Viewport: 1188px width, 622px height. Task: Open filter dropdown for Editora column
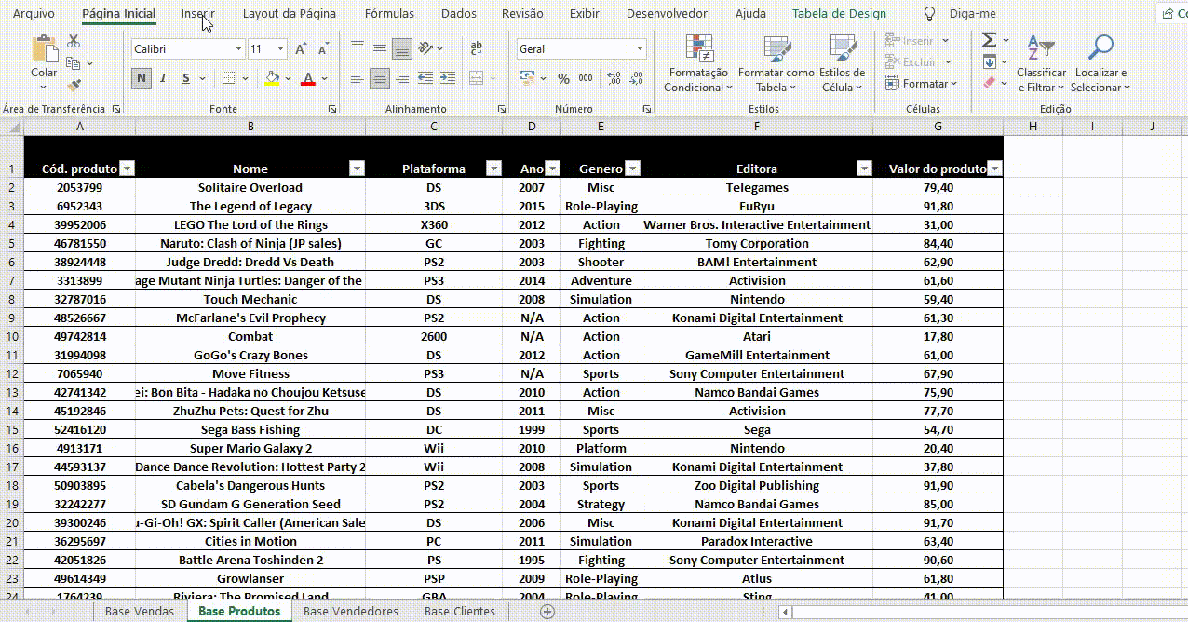(x=864, y=169)
